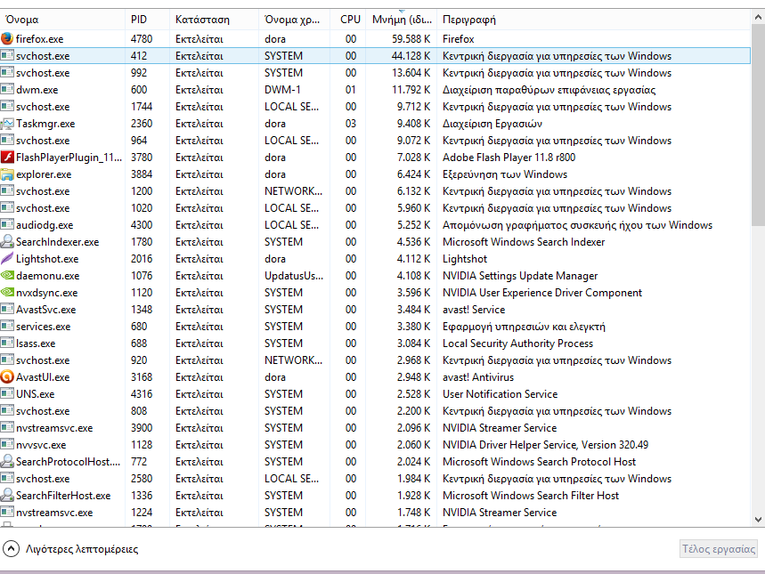Click Microsoft Windows Search Protocol Host description
The width and height of the screenshot is (765, 574).
click(x=539, y=461)
